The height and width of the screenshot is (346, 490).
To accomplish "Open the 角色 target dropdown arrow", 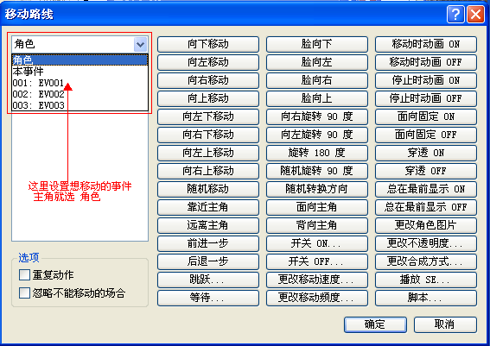I will [x=140, y=44].
